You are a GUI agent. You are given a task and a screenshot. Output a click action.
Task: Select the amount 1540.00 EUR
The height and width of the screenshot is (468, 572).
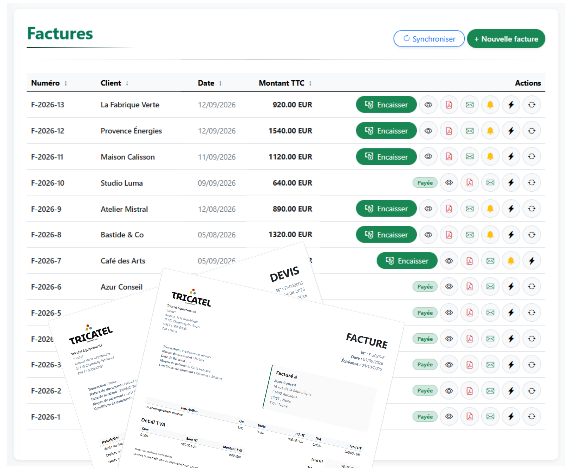point(290,131)
